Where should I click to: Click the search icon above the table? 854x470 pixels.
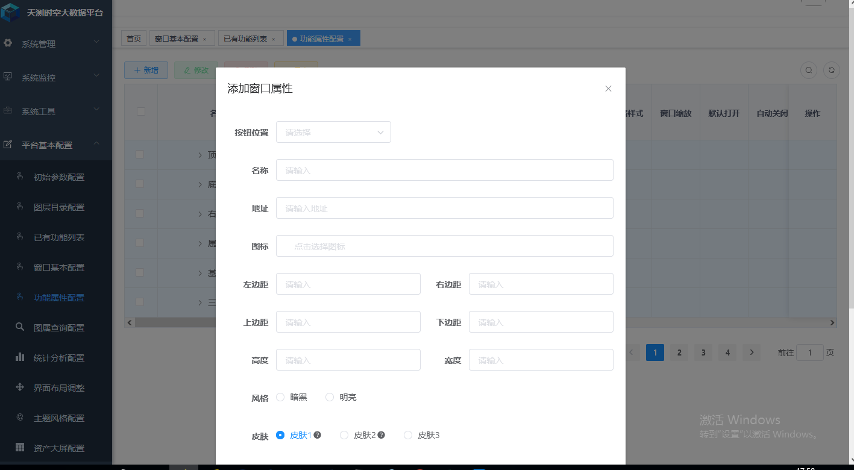click(x=809, y=70)
